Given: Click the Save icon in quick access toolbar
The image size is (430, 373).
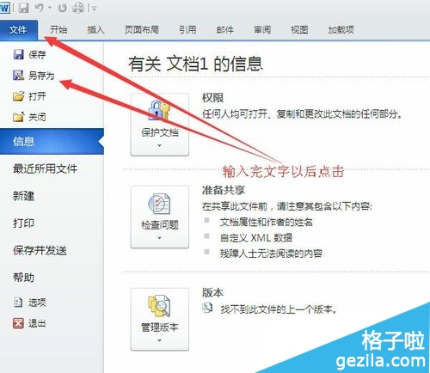Looking at the screenshot, I should click(24, 8).
